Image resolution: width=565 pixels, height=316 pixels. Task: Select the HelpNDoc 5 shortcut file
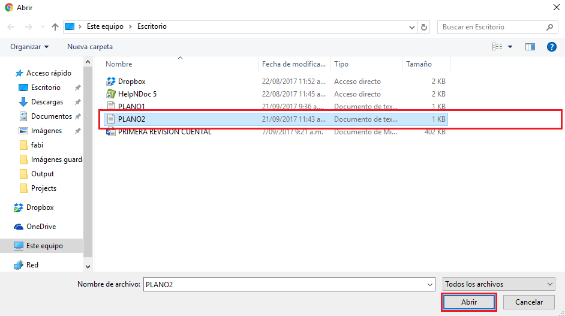pyautogui.click(x=137, y=94)
